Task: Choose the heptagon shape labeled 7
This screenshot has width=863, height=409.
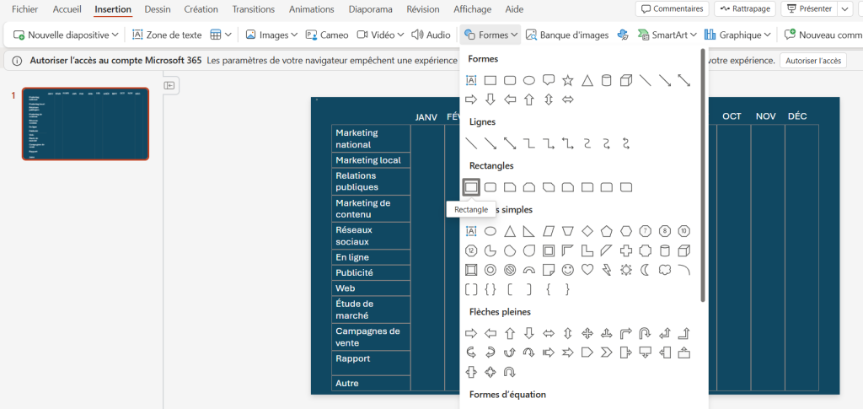Action: 645,231
